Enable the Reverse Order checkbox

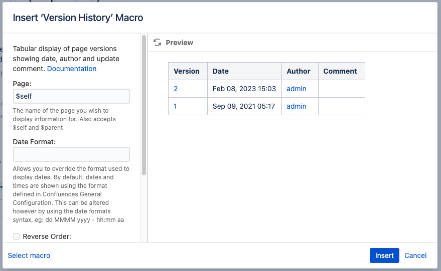[17, 236]
